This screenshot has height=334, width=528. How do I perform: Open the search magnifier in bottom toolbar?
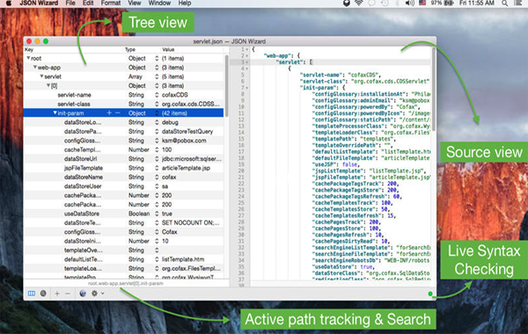43,294
